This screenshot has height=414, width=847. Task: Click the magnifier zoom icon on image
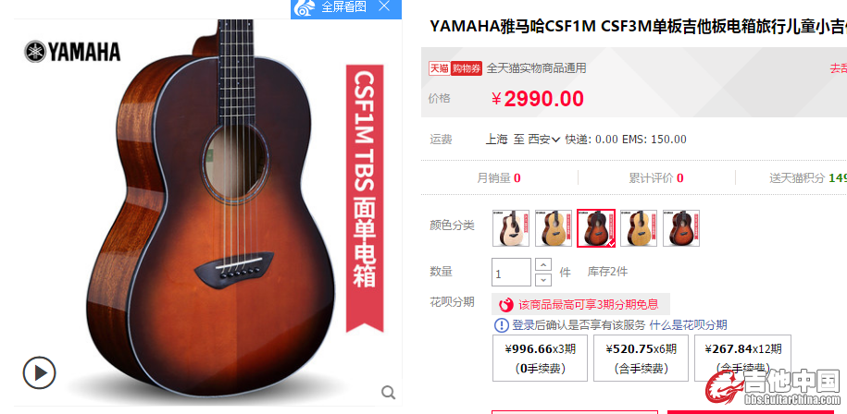pyautogui.click(x=389, y=393)
